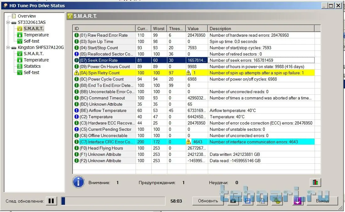345x212 pixels.
Task: Click Airflow temperature: 40°C description
Action: coord(233,110)
